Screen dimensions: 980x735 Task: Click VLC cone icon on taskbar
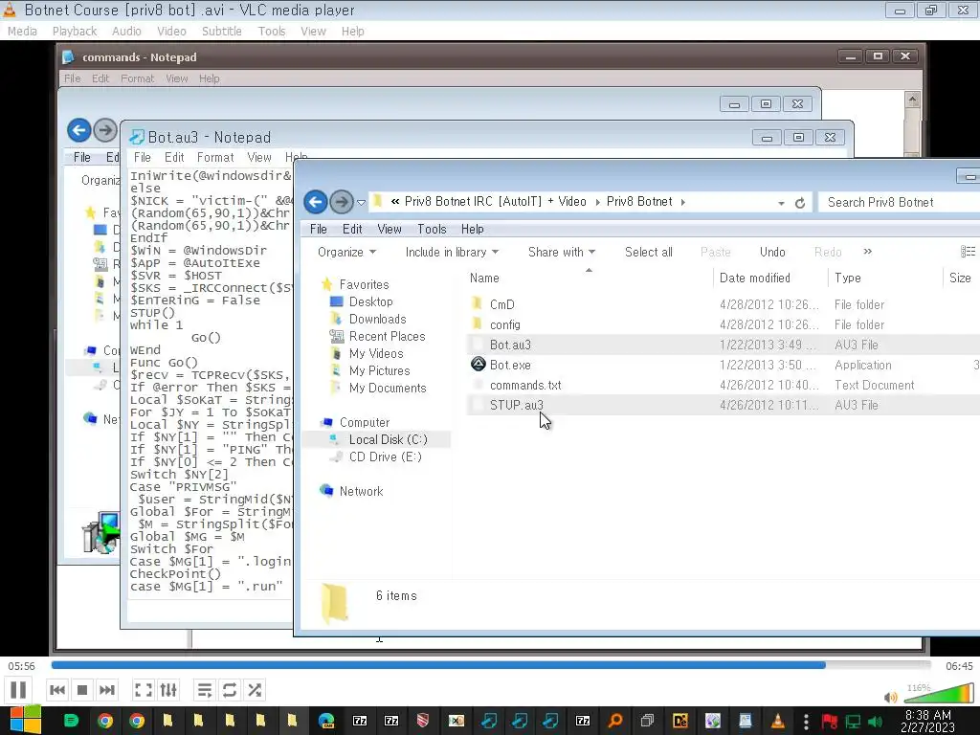click(x=777, y=721)
